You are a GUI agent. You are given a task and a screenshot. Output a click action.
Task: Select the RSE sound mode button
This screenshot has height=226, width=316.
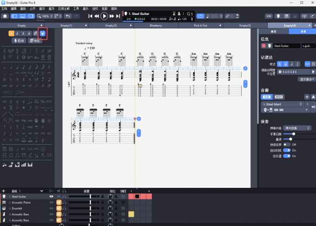pyautogui.click(x=267, y=97)
